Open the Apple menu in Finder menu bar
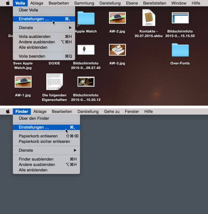 (x=8, y=111)
